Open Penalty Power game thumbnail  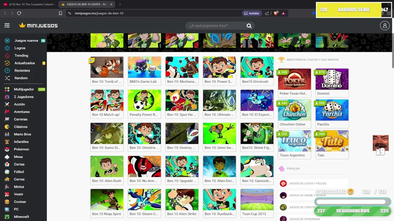coord(144,100)
